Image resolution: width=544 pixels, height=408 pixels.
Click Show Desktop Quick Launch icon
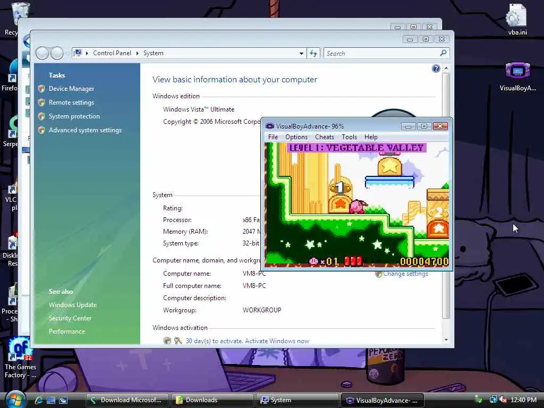51,400
